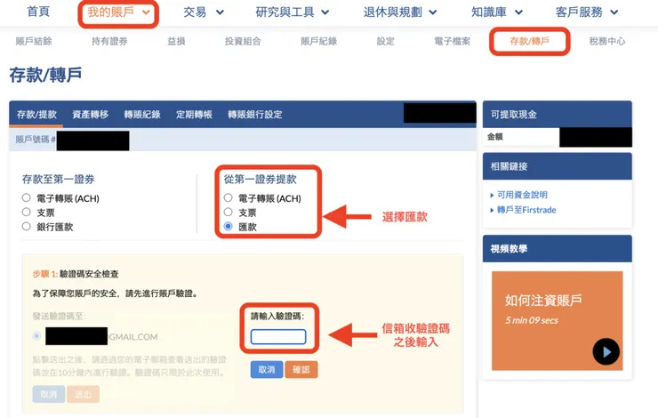Switch to the 益損 sub-tab
The width and height of the screenshot is (658, 418).
pos(176,41)
